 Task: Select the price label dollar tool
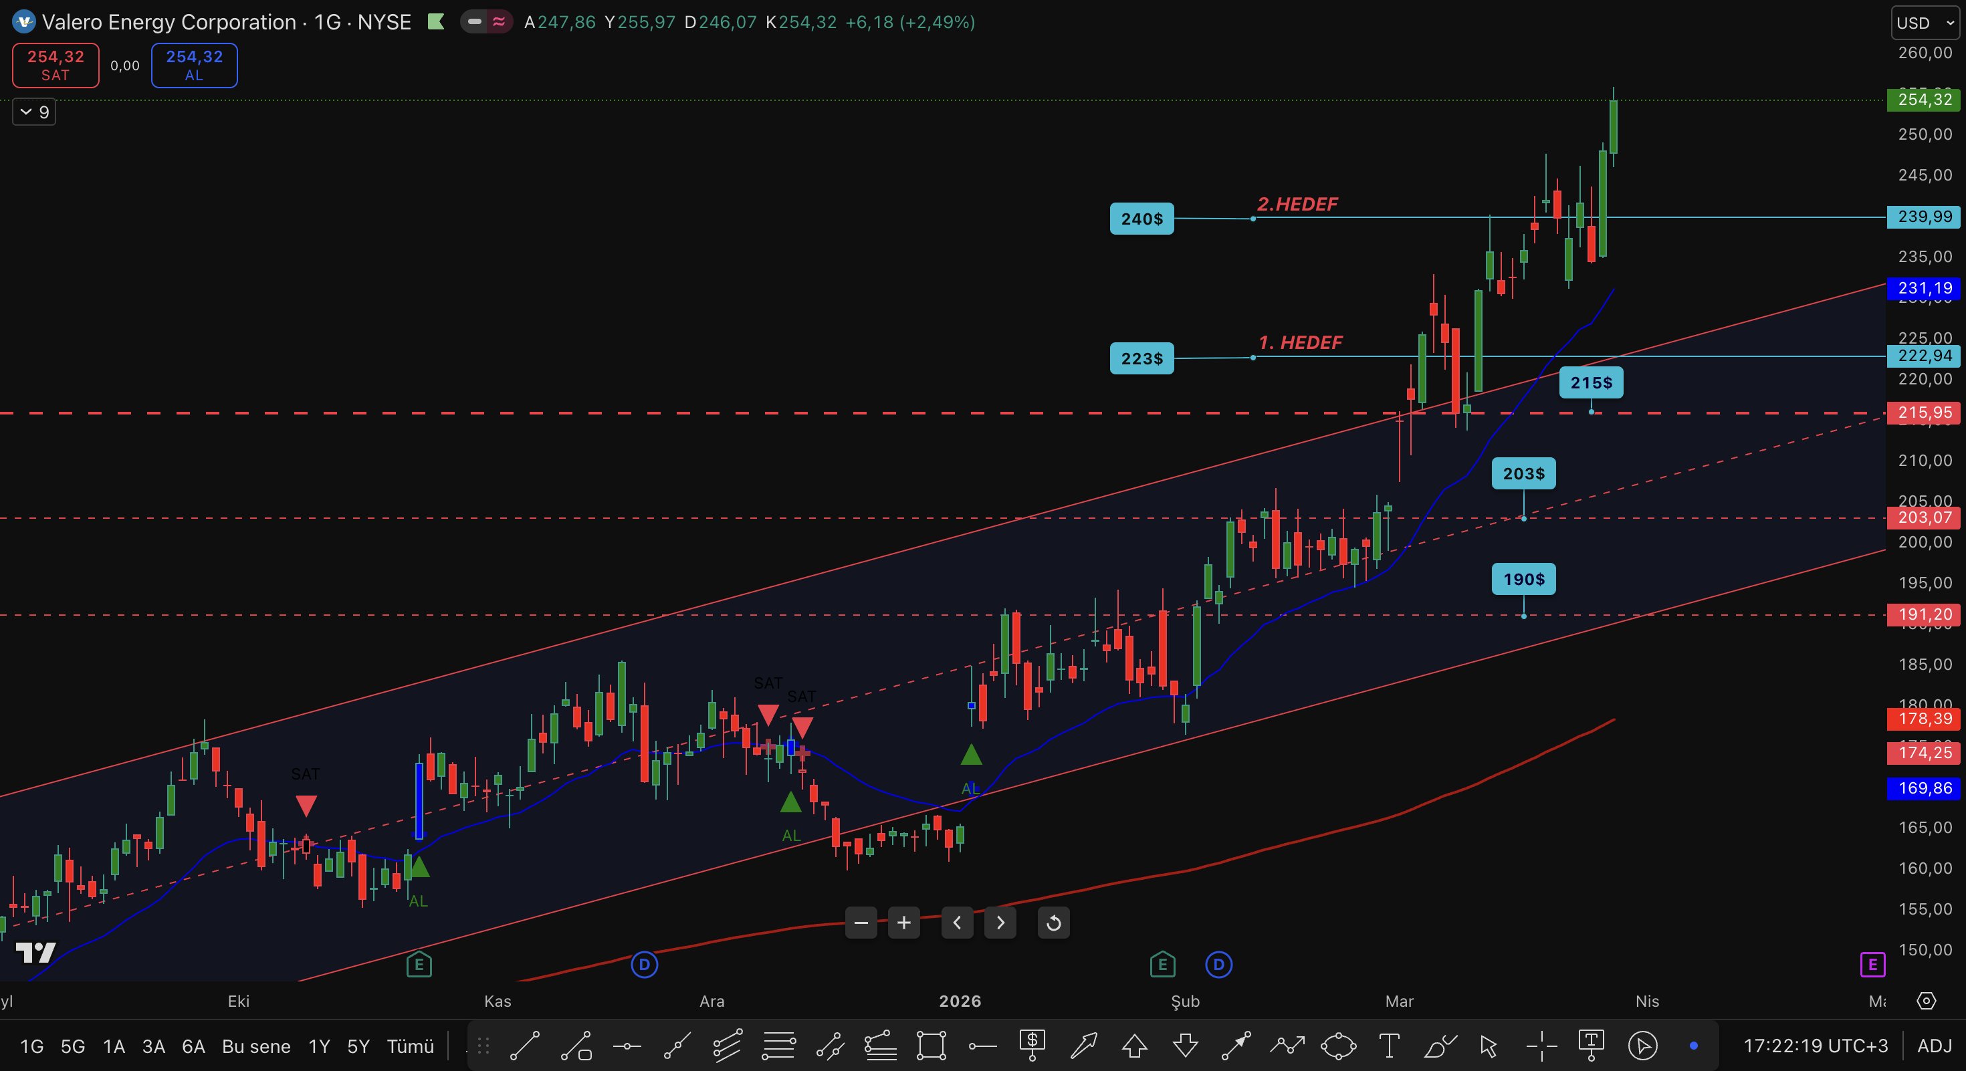pyautogui.click(x=1032, y=1045)
